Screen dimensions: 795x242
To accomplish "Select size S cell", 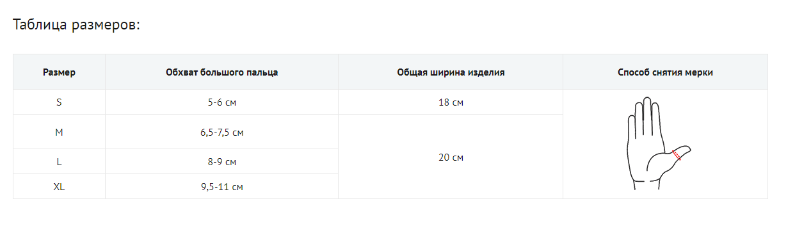I will (x=60, y=102).
